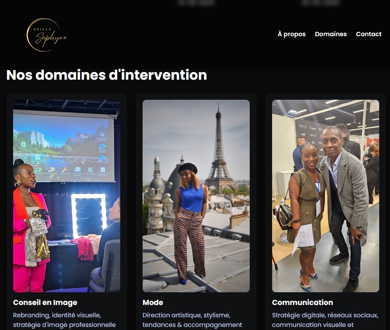Click the Nos domaines d'intervention heading
This screenshot has height=330, width=390.
click(106, 75)
